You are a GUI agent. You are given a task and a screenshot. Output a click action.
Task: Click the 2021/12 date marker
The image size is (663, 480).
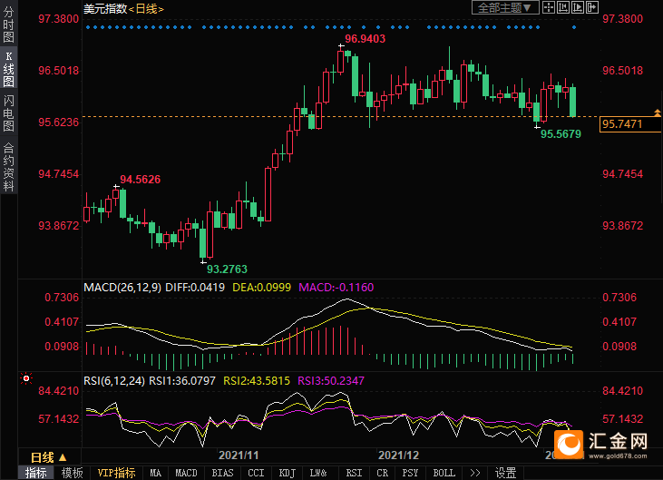[398, 456]
